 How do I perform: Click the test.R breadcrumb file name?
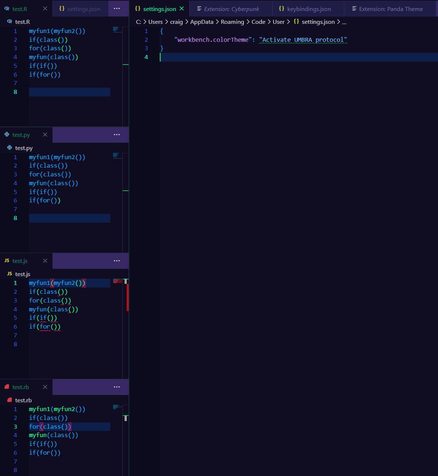point(22,22)
